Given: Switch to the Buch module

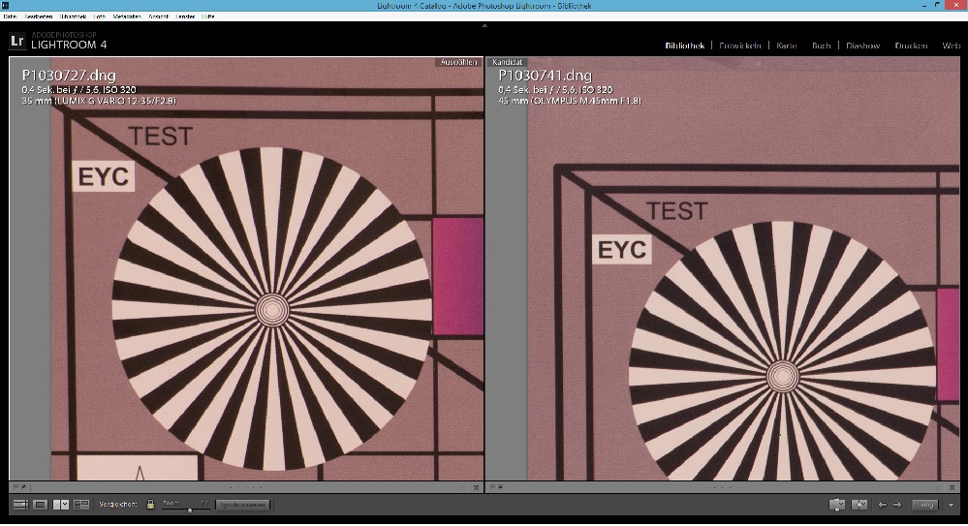Looking at the screenshot, I should 821,46.
